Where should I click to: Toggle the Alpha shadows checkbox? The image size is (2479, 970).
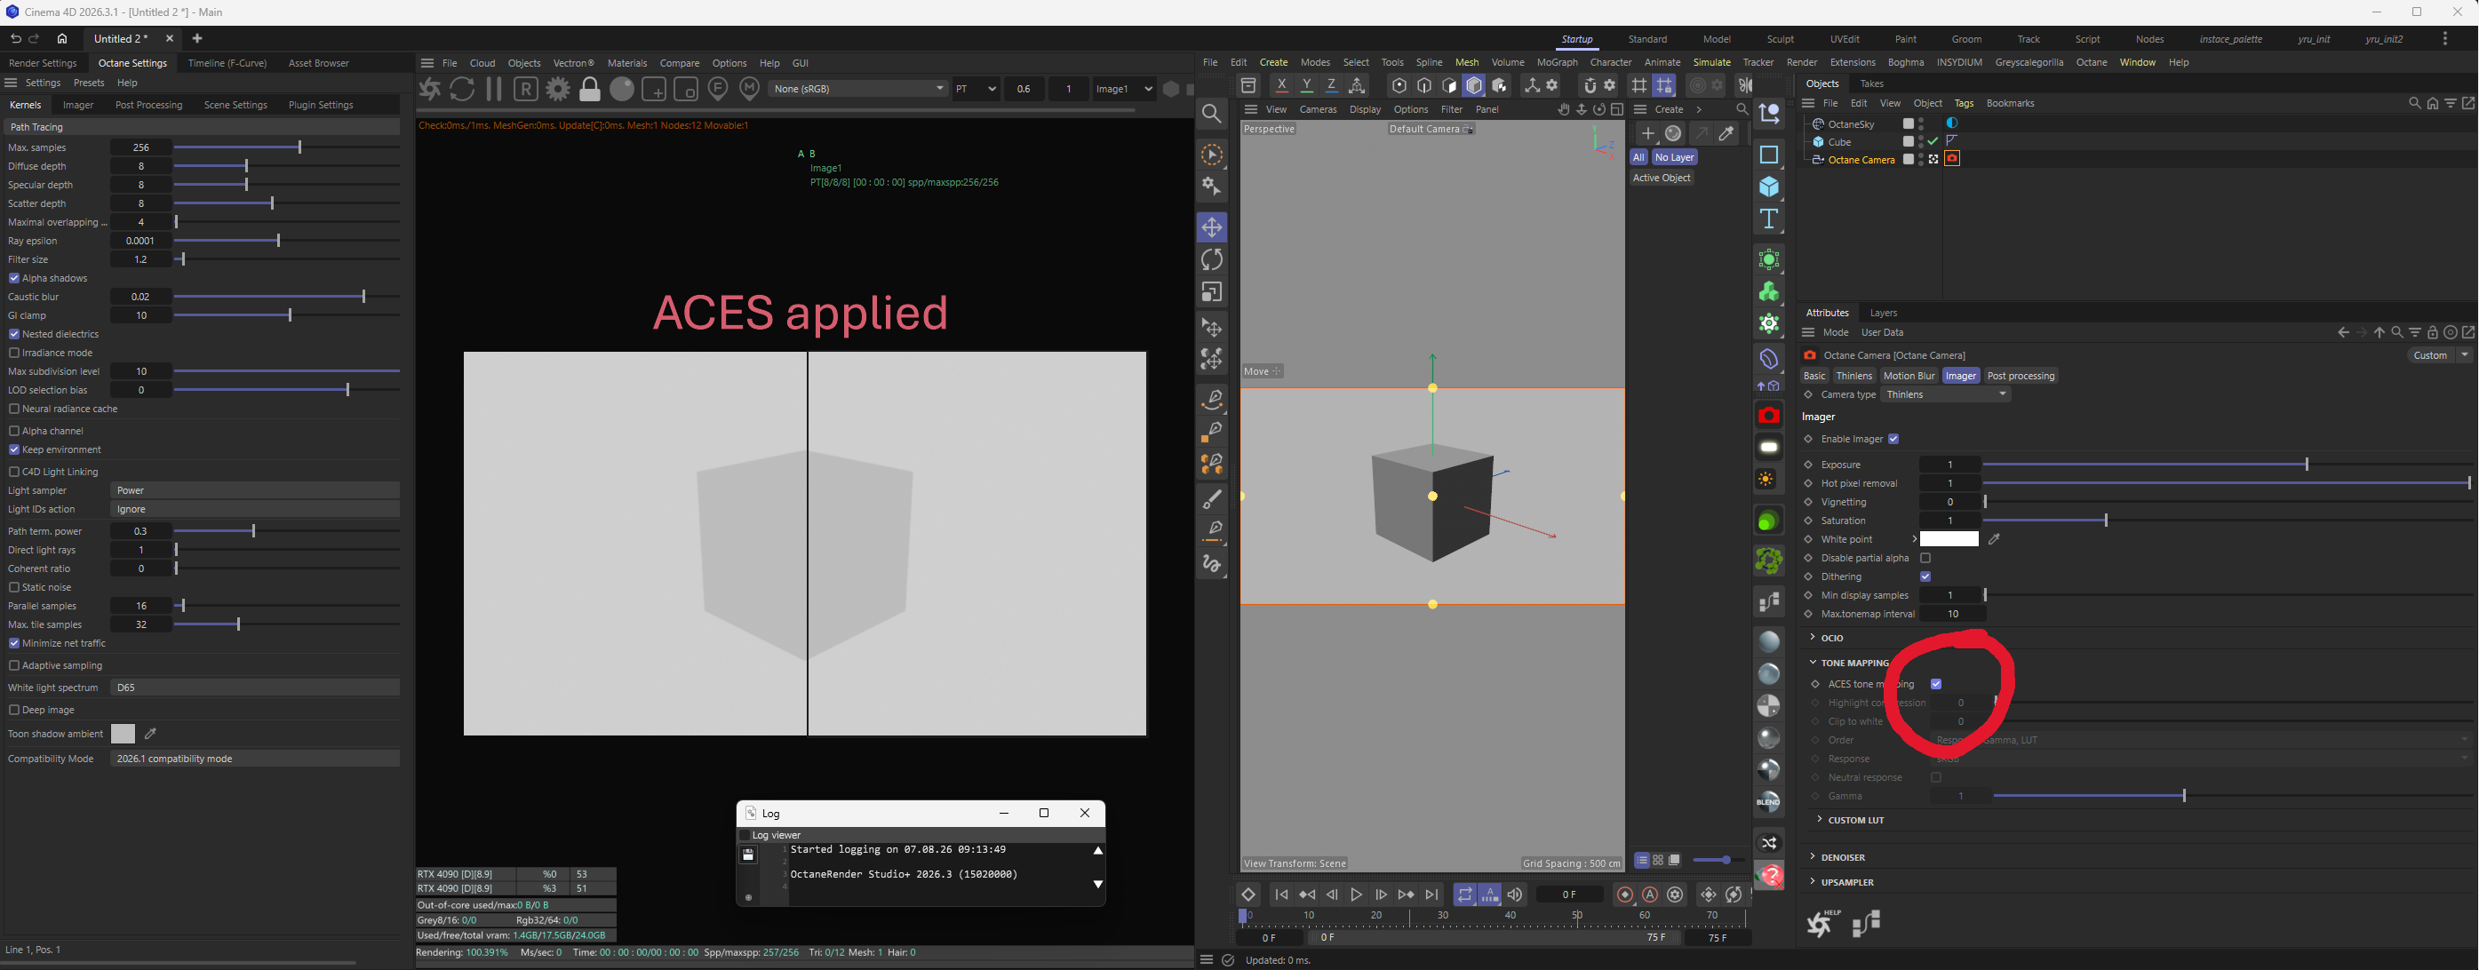tap(14, 278)
